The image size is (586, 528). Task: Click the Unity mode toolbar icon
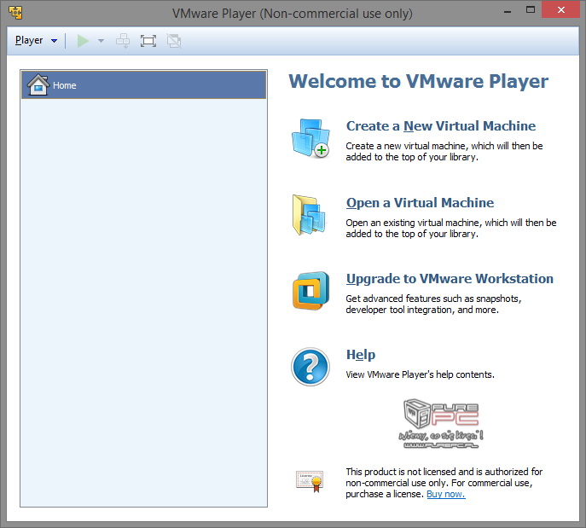click(174, 41)
